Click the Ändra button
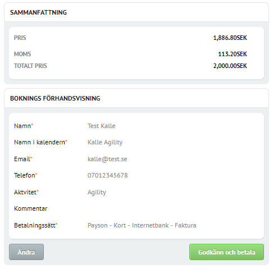 coord(26,252)
